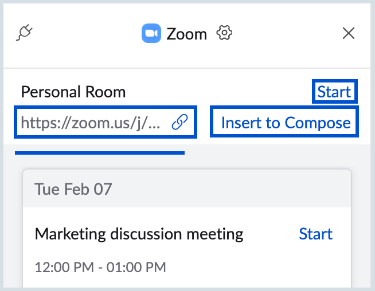
Task: Click gray background left of meeting card
Action: coord(13,229)
